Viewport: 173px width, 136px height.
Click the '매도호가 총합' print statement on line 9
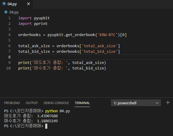click(62, 63)
